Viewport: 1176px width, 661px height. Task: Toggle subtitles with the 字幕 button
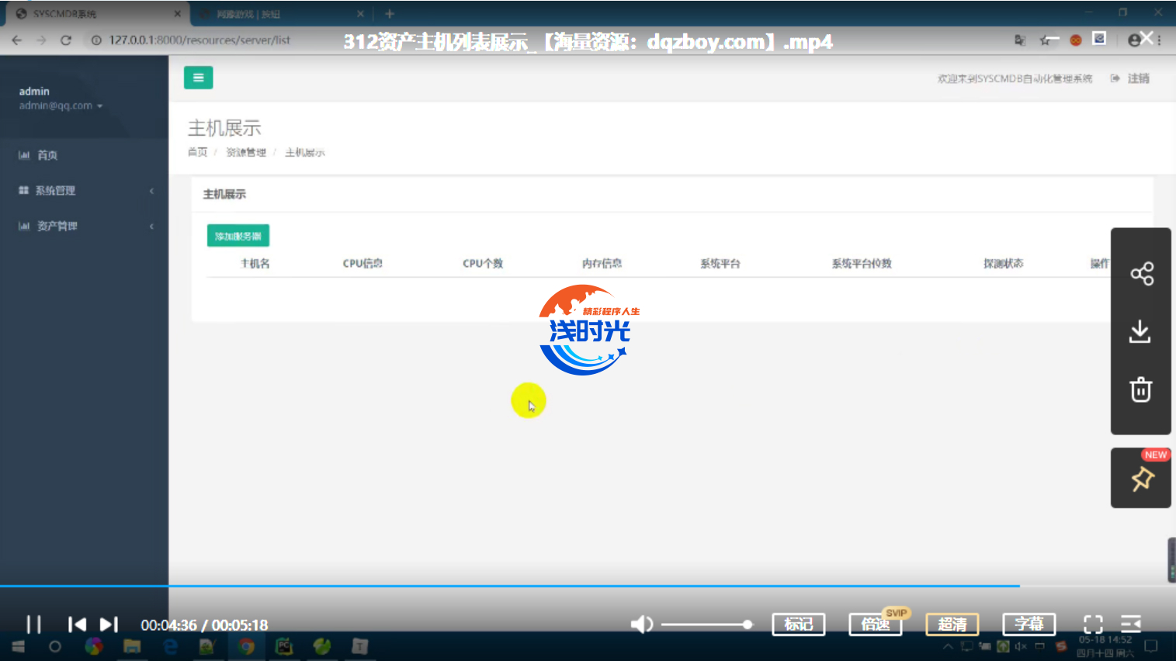click(1029, 624)
